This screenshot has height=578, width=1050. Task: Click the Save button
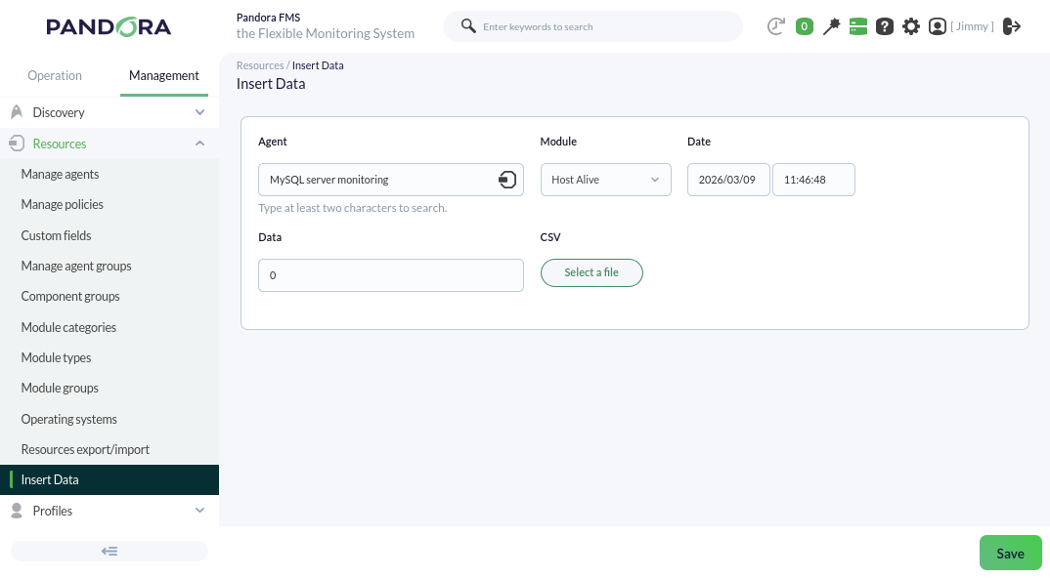[1011, 553]
